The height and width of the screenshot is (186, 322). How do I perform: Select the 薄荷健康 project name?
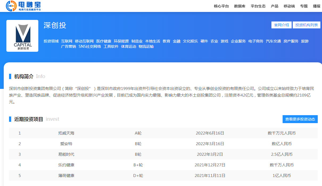[66, 175]
